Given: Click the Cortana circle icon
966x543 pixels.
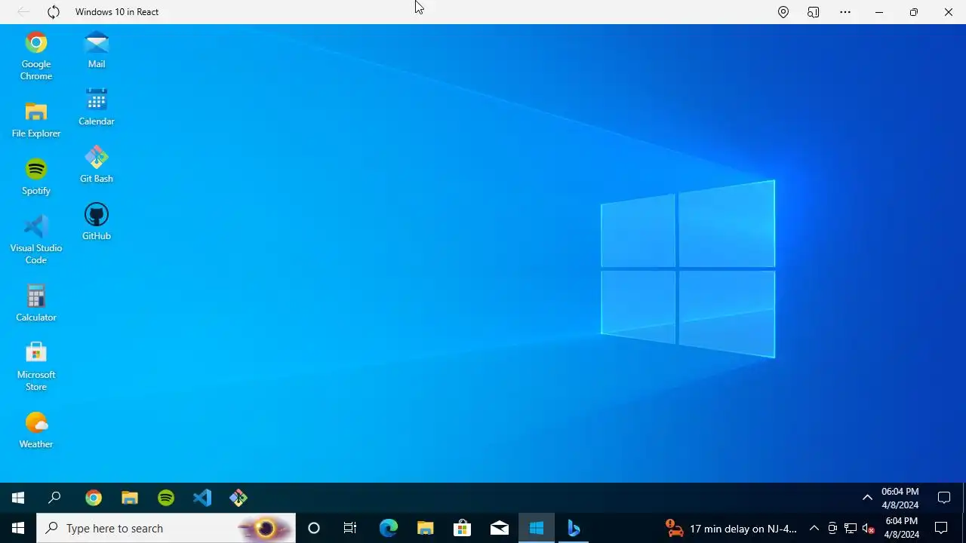Looking at the screenshot, I should [x=314, y=528].
